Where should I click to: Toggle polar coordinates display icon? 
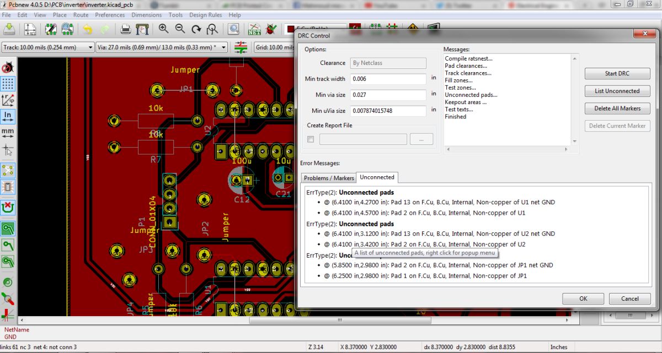8,100
